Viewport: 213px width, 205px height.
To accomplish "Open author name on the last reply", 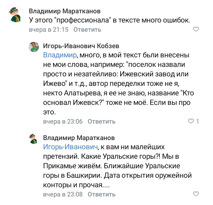I will [x=79, y=138].
